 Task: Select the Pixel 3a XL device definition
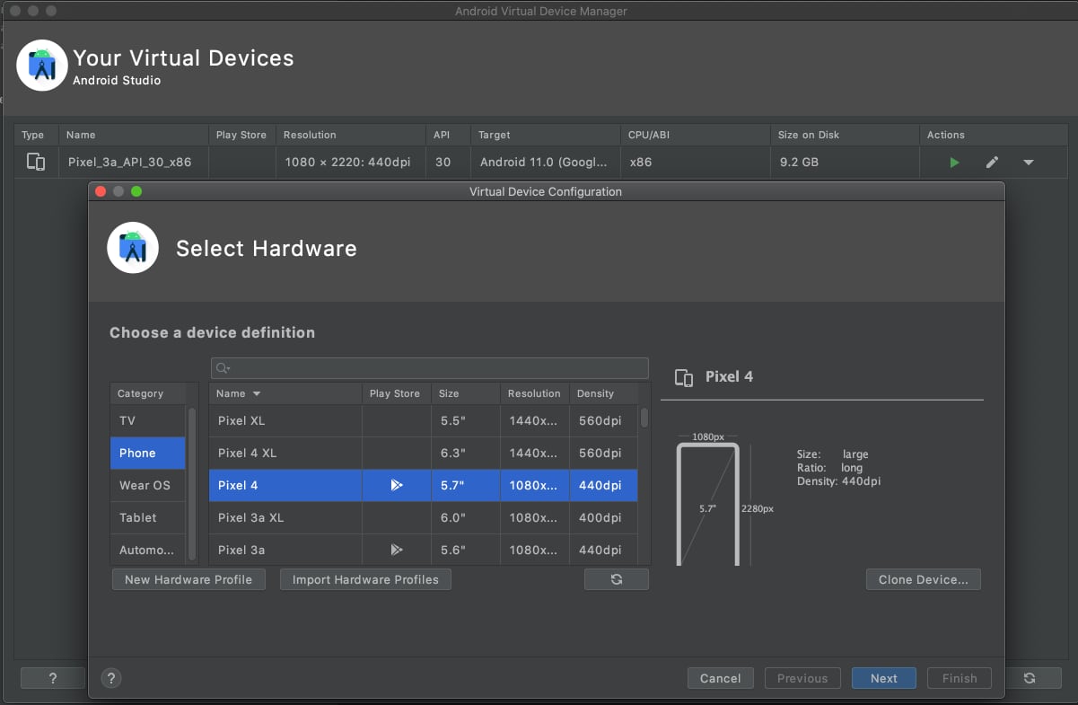point(424,517)
